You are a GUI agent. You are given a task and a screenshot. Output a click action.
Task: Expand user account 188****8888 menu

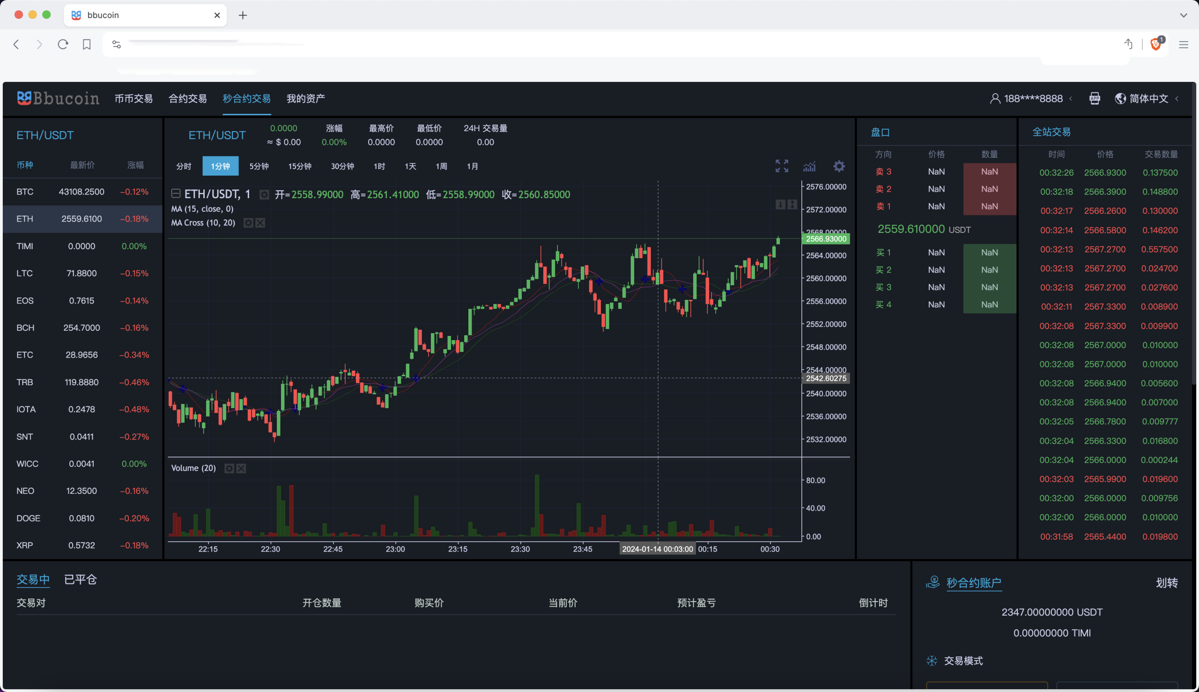[1033, 98]
